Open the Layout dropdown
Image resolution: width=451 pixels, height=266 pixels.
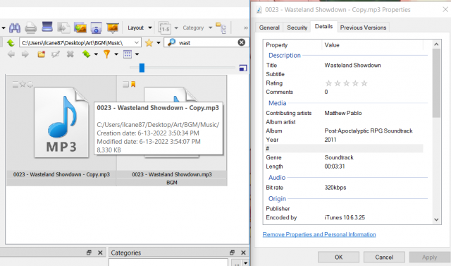[140, 28]
